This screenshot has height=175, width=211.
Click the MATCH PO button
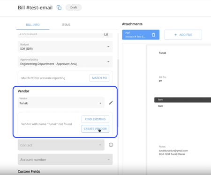click(99, 78)
